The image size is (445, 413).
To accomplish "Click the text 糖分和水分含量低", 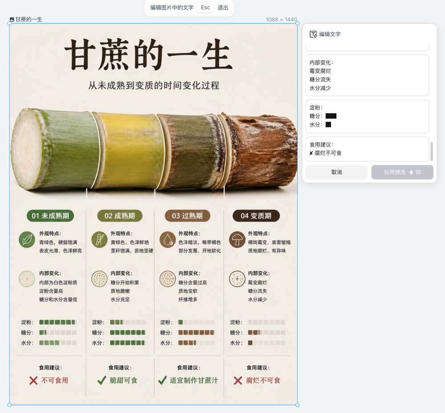I will point(58,299).
